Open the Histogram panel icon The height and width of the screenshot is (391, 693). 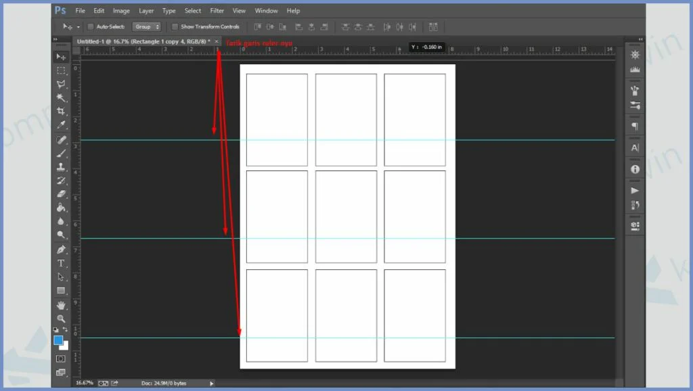coord(635,70)
